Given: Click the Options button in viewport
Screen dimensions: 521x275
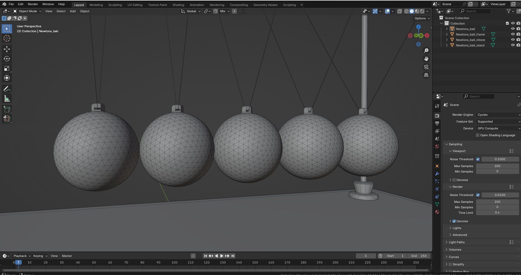Looking at the screenshot, I should click(422, 18).
